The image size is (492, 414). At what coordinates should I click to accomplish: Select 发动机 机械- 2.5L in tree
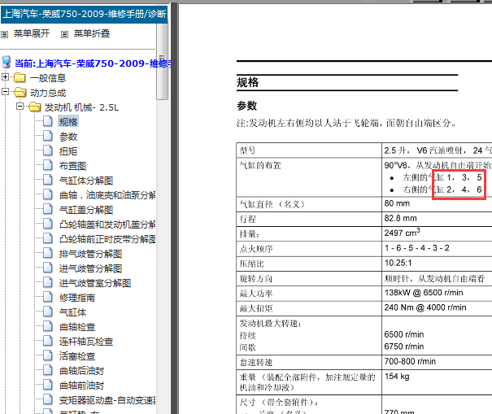click(81, 107)
